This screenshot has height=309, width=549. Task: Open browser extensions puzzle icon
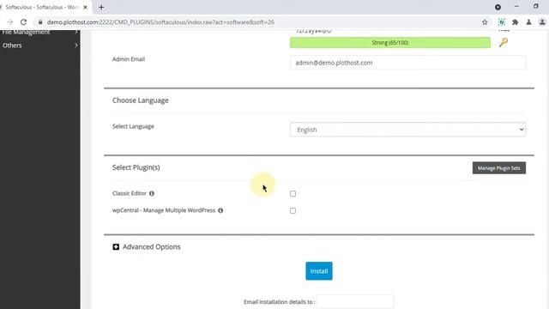[515, 22]
